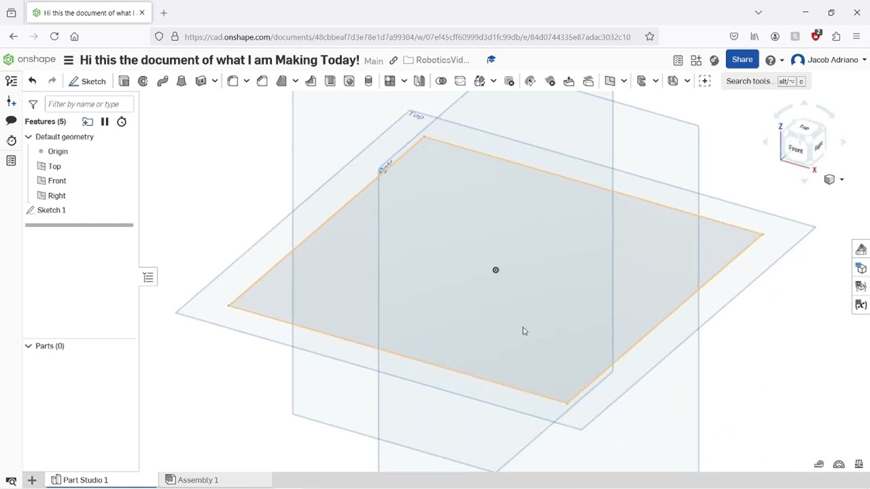Insert new tab with plus button at bottom
Viewport: 870px width, 489px height.
[32, 480]
